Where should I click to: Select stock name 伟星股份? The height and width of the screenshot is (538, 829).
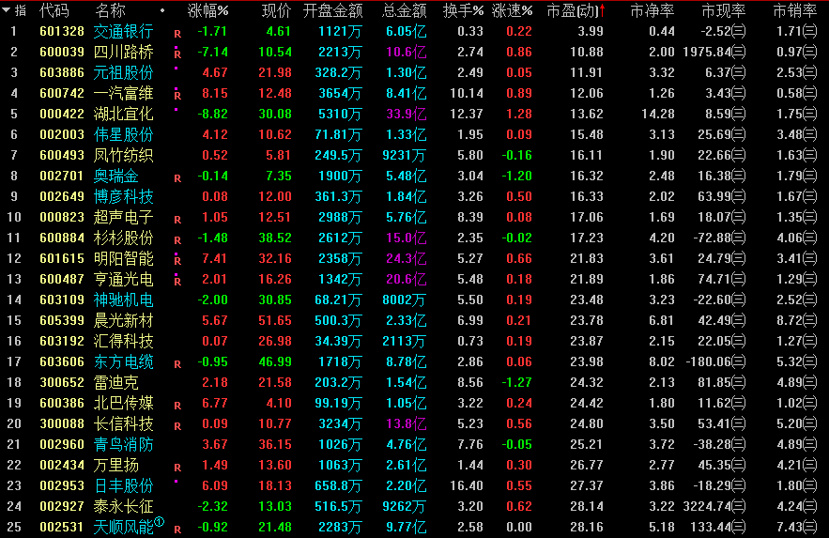(123, 134)
